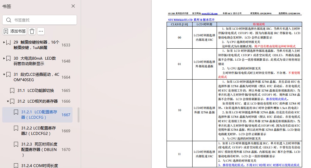311x168 pixels.
Task: Click page number 1664
Action: pyautogui.click(x=66, y=77)
